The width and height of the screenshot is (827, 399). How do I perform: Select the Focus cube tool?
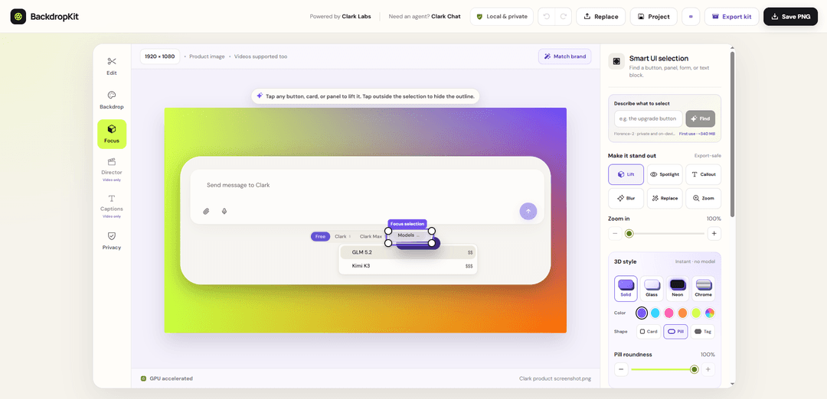click(112, 134)
